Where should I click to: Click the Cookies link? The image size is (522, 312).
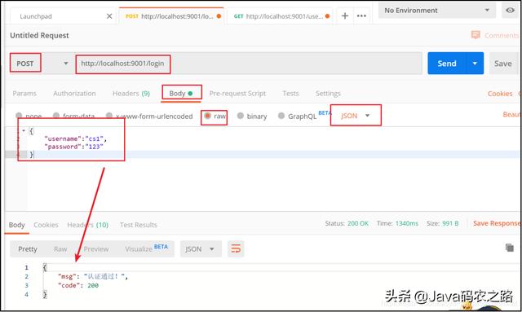point(500,94)
